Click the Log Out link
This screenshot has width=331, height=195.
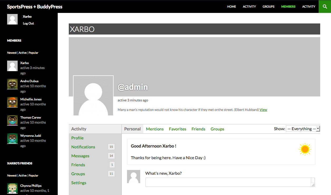[28, 23]
